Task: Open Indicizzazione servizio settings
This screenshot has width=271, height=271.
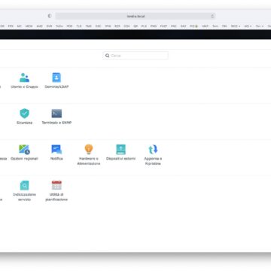Action: tap(24, 191)
